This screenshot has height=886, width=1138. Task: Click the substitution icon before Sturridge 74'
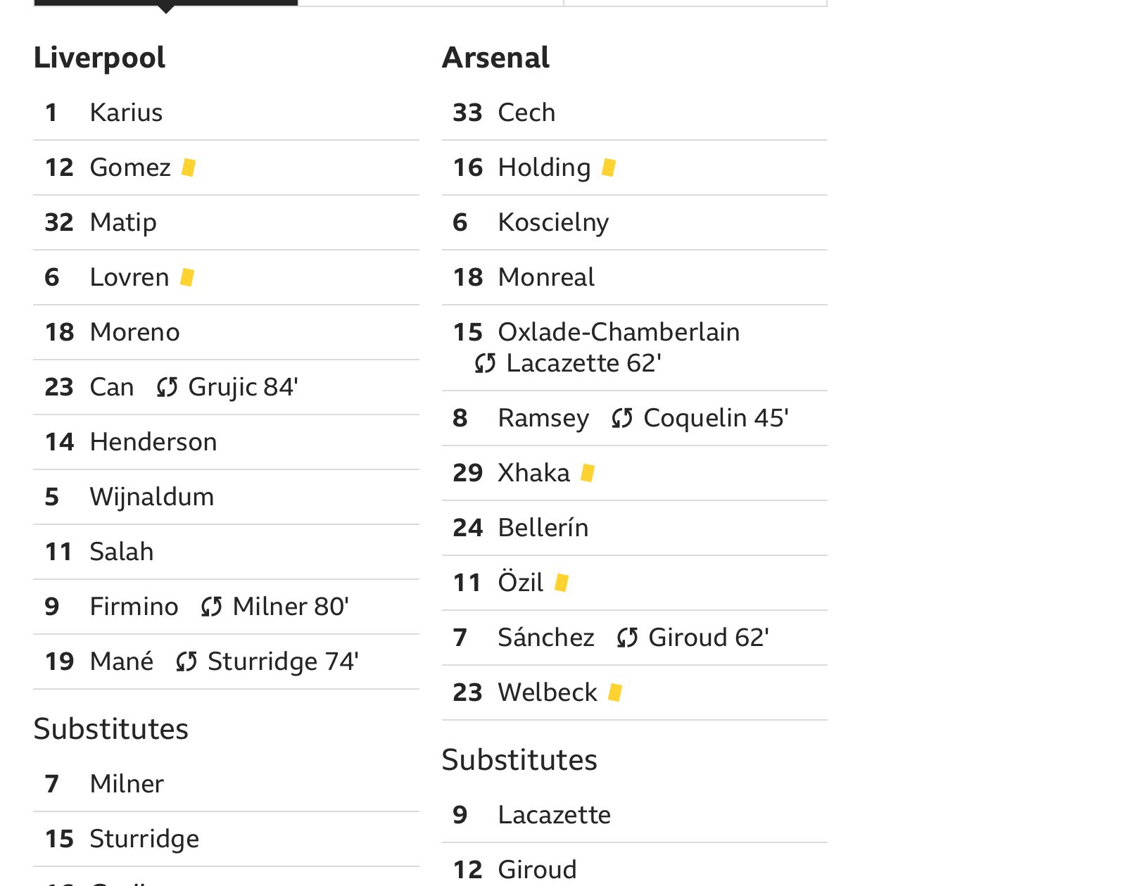(186, 662)
